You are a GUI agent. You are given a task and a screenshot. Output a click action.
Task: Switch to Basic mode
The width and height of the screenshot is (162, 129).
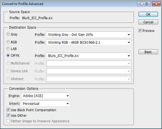[148, 52]
